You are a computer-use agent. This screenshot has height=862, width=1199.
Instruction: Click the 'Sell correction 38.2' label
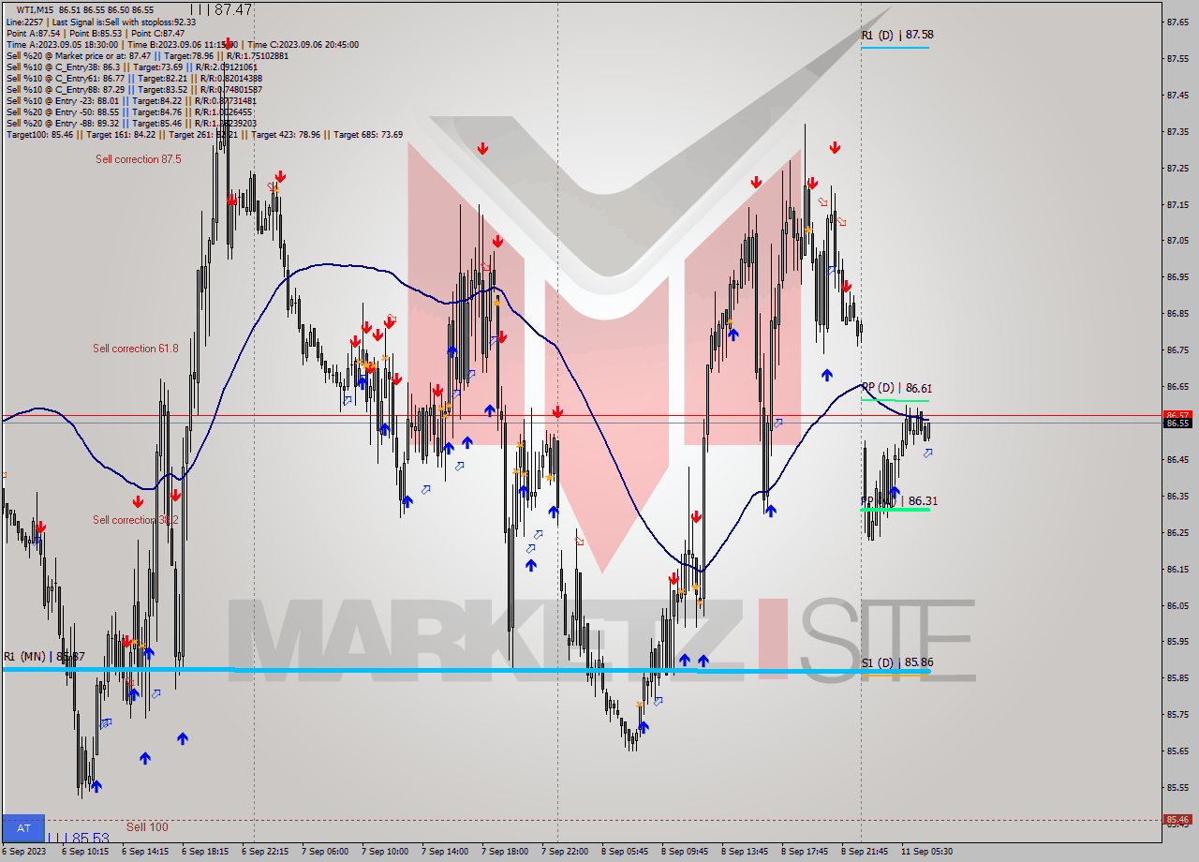coord(135,520)
